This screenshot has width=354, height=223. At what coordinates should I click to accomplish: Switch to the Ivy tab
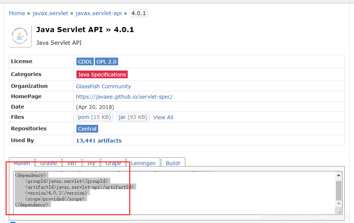pyautogui.click(x=91, y=162)
